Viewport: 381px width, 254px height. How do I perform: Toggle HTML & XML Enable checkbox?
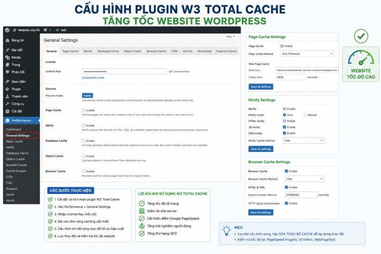[286, 187]
